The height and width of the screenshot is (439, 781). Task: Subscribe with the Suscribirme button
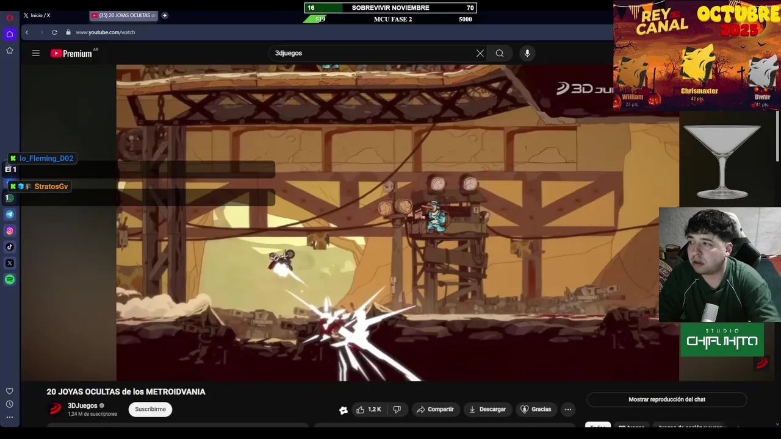tap(150, 409)
